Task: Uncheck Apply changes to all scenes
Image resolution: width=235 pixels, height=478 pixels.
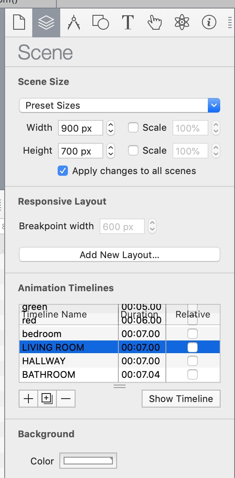Action: point(63,171)
